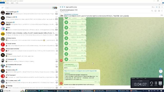Open the chat with black n avatar
Image resolution: width=164 pixels, height=92 pixels.
(29, 55)
